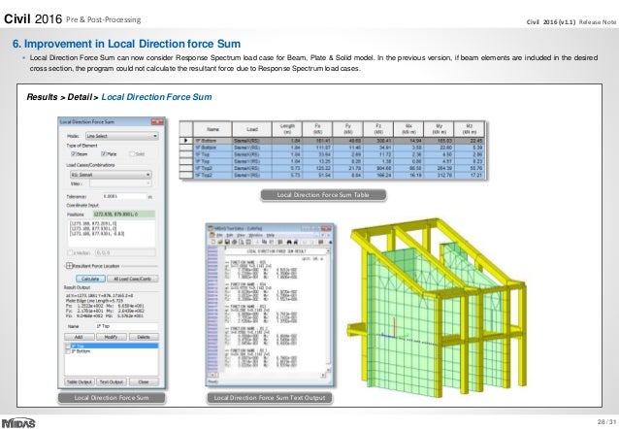Image resolution: width=619 pixels, height=429 pixels.
Task: Click the green Positions coordinate field
Action: tap(124, 214)
